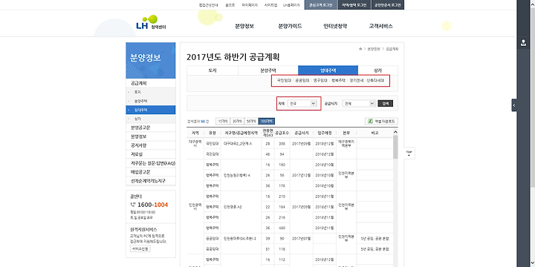This screenshot has width=535, height=267.
Task: Click 지구명/공급예정지역 column header
Action: [x=241, y=133]
